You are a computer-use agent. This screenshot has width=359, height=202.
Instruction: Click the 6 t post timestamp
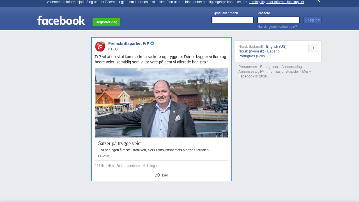(x=110, y=49)
